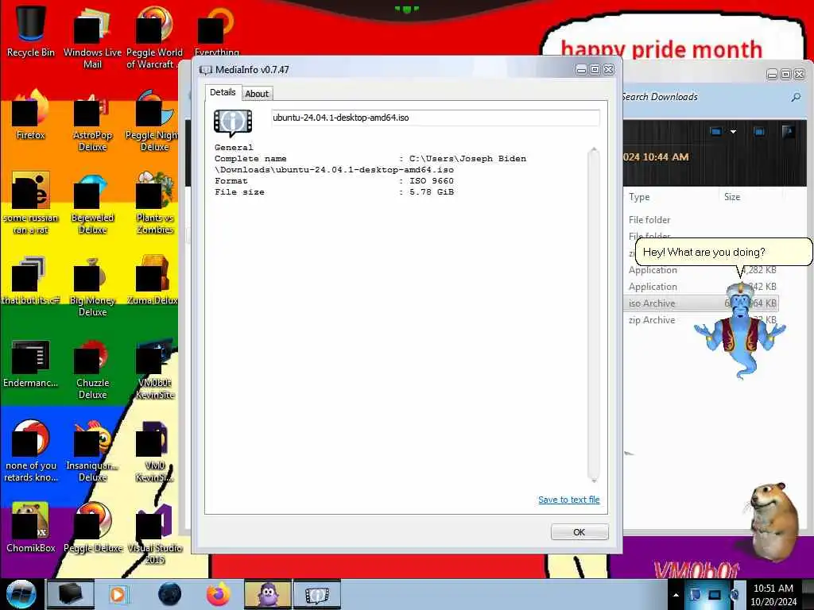
Task: Open the 'some russian ran a rat' icon
Action: (x=31, y=203)
